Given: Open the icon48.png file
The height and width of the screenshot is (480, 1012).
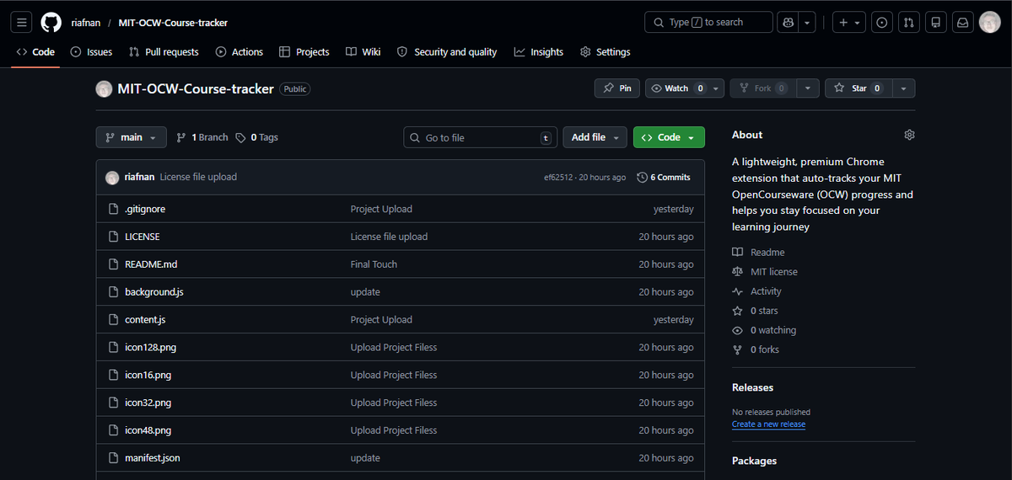Looking at the screenshot, I should pos(148,430).
